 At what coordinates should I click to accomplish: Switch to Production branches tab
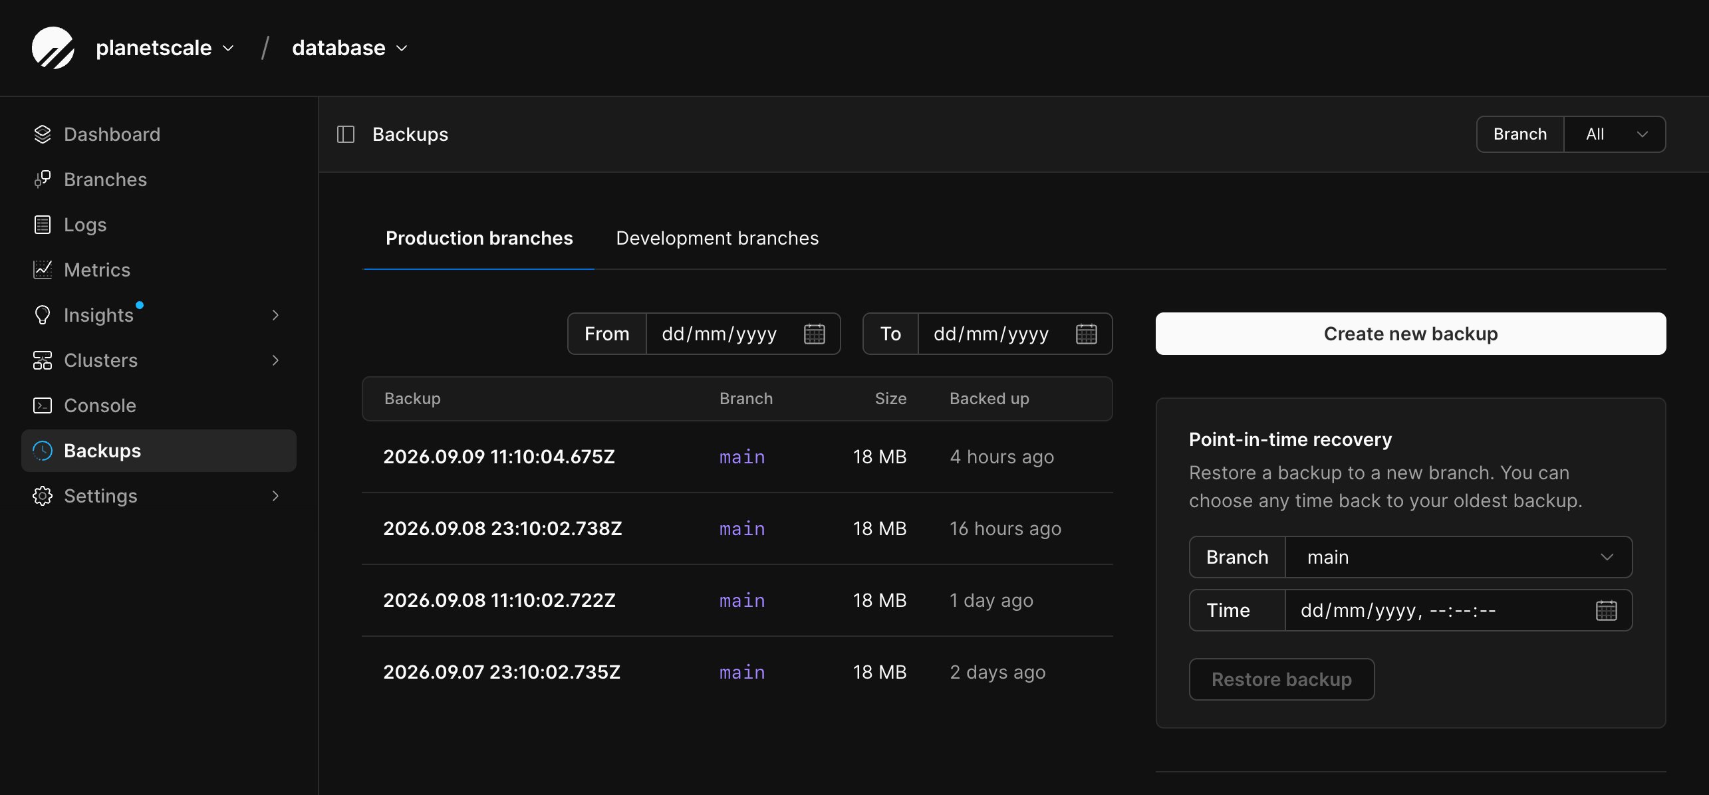[479, 238]
